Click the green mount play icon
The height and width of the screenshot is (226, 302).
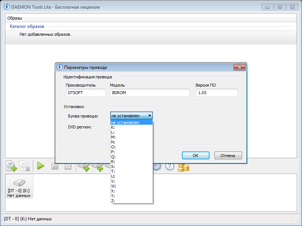point(41,166)
